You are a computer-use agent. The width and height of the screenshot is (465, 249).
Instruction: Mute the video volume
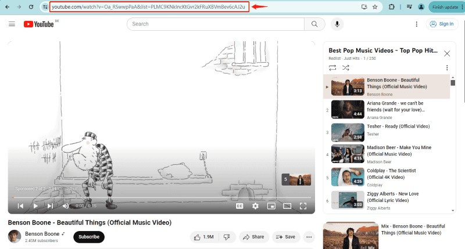[66, 205]
